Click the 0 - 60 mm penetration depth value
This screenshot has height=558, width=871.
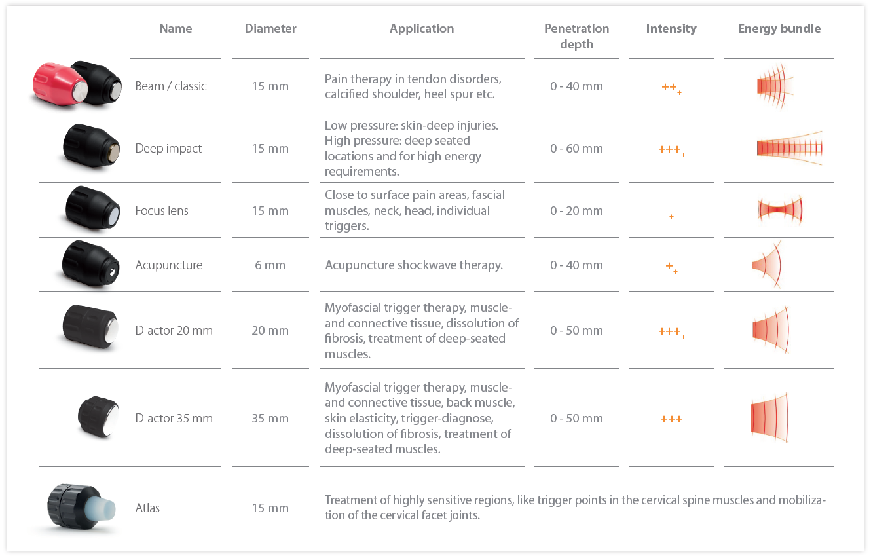tap(576, 149)
